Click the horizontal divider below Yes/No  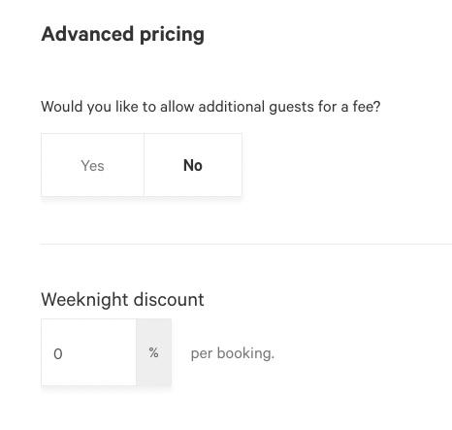coord(246,244)
